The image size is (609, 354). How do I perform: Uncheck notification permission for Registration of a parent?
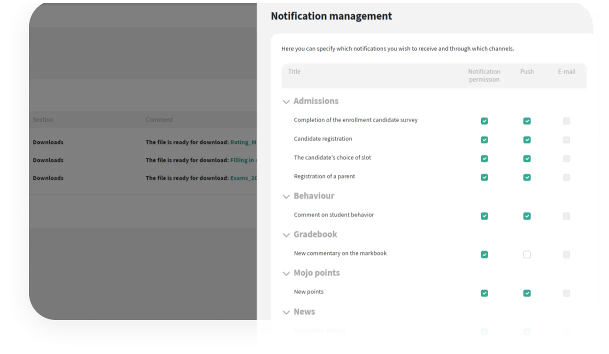click(x=484, y=177)
